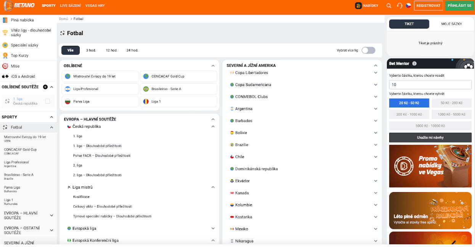475x247 pixels.
Task: Tick the checkbox beside 1. liga favorite
Action: (48, 101)
